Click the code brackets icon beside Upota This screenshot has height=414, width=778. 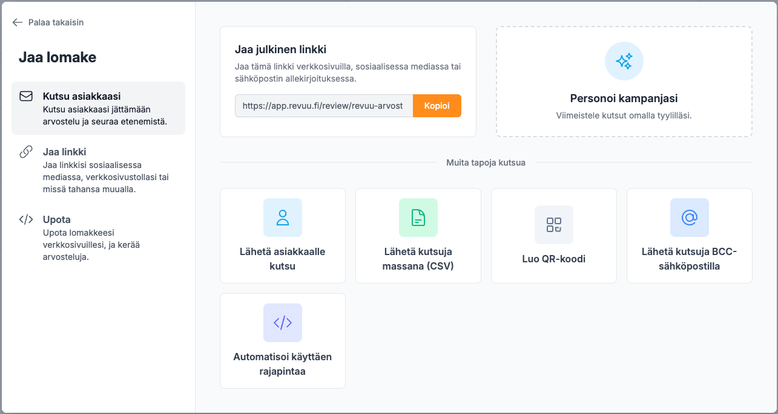point(26,220)
